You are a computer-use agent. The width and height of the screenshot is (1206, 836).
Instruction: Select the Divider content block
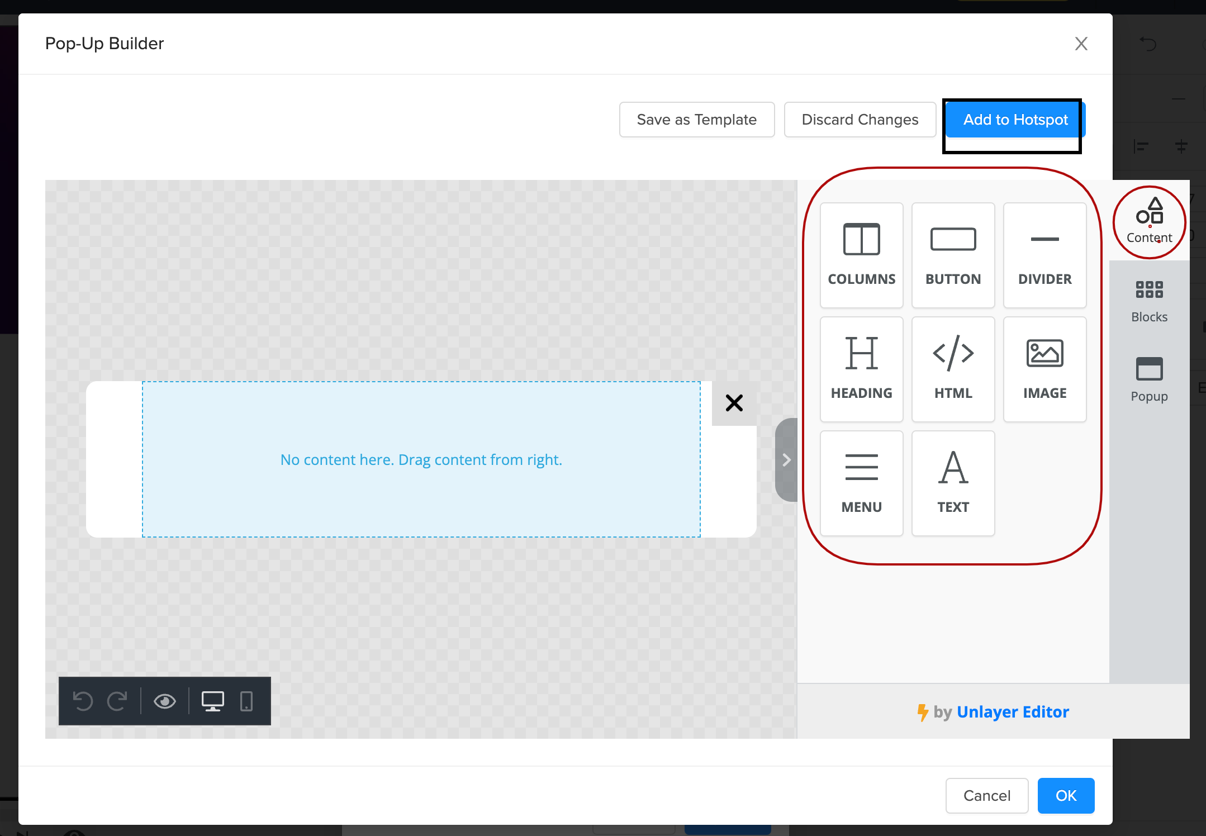(x=1044, y=255)
